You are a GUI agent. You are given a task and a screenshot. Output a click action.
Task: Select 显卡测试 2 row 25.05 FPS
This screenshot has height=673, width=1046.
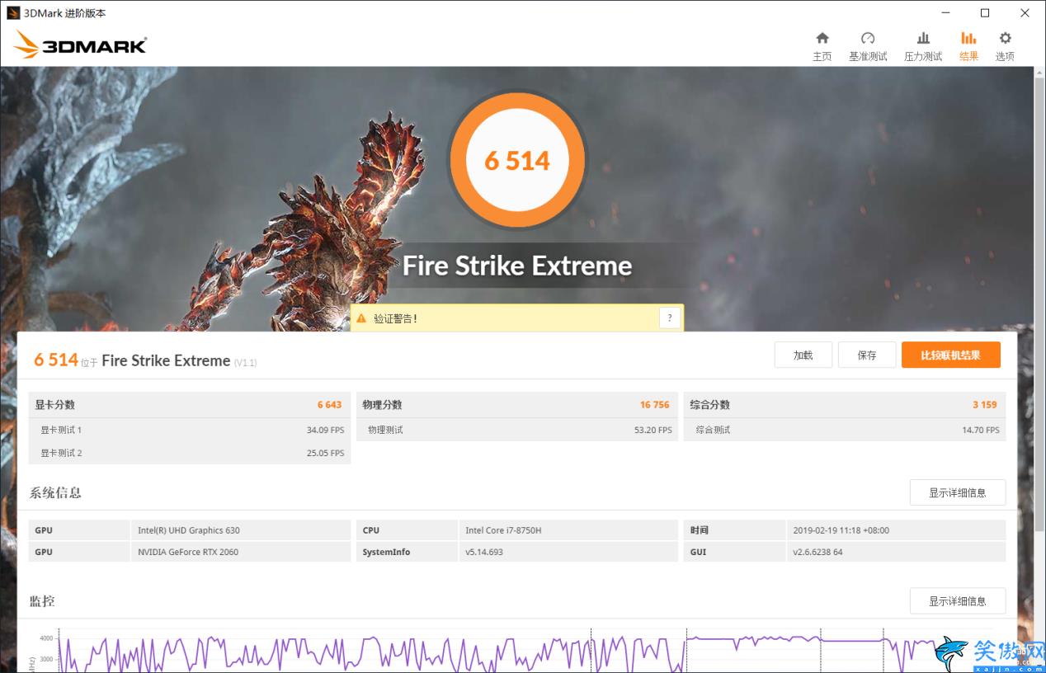[189, 453]
